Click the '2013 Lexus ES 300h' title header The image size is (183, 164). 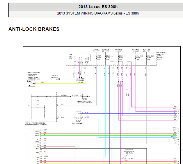[x=98, y=7]
